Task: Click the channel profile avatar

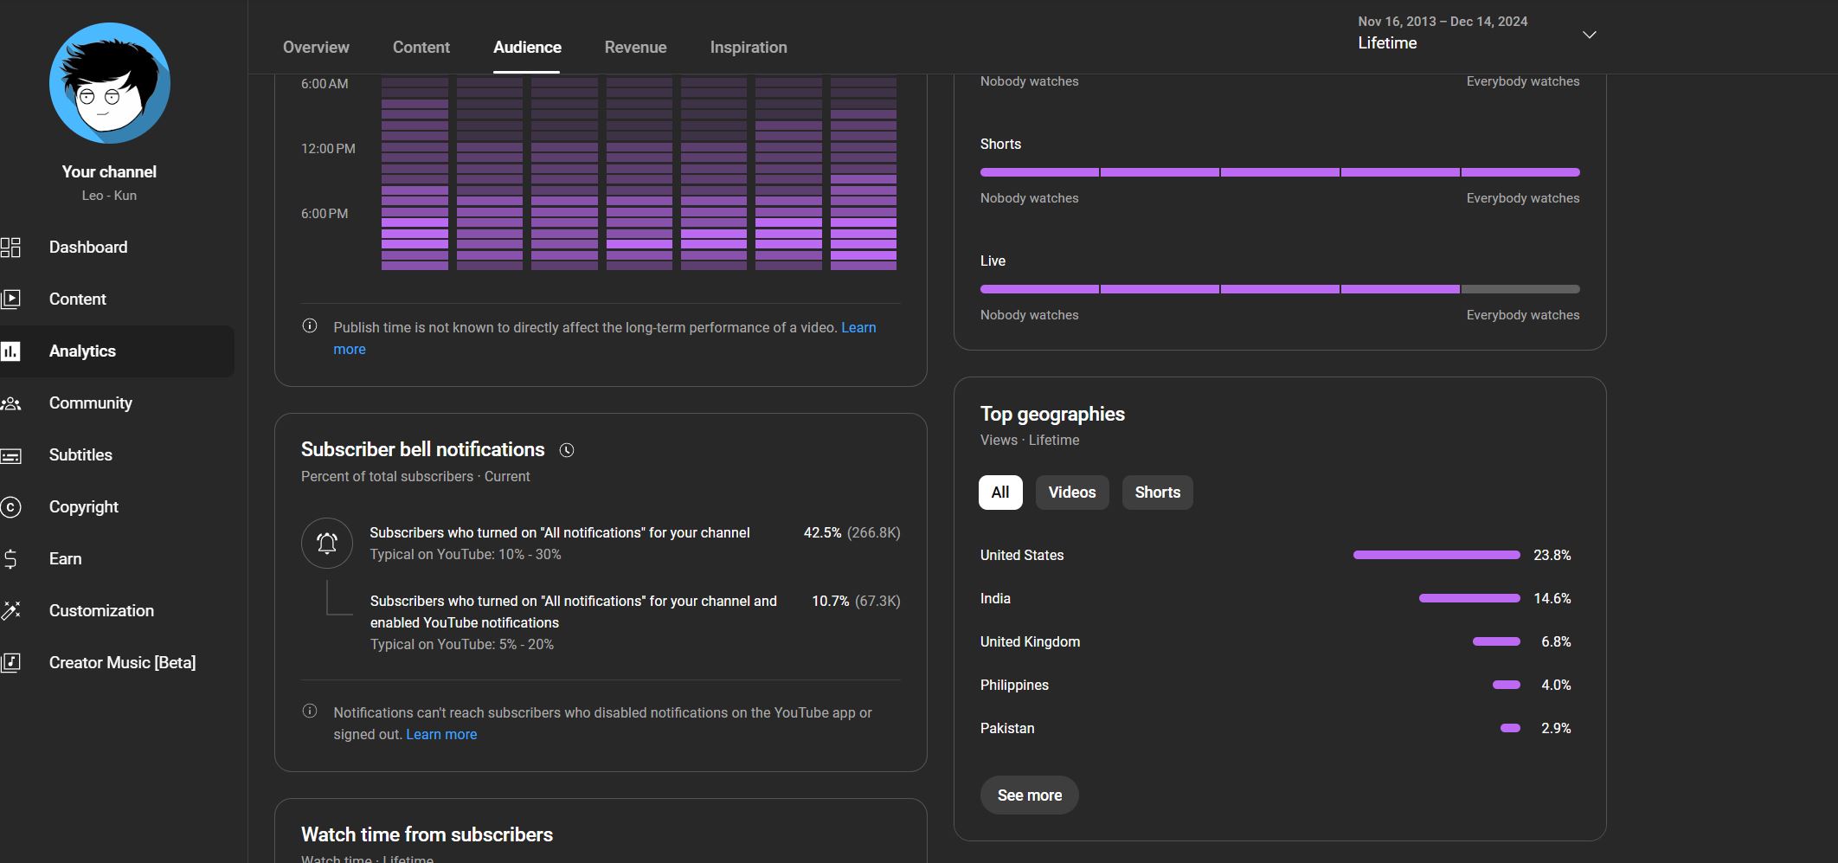Action: click(110, 83)
